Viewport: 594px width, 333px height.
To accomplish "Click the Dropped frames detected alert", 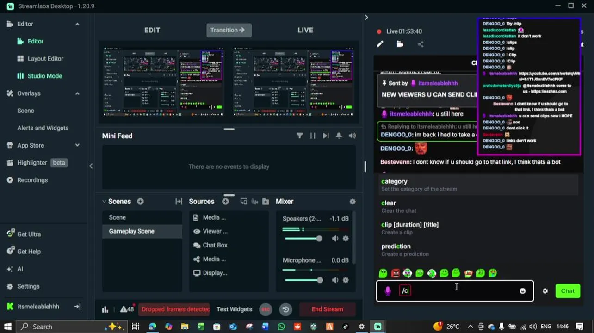I will (175, 309).
